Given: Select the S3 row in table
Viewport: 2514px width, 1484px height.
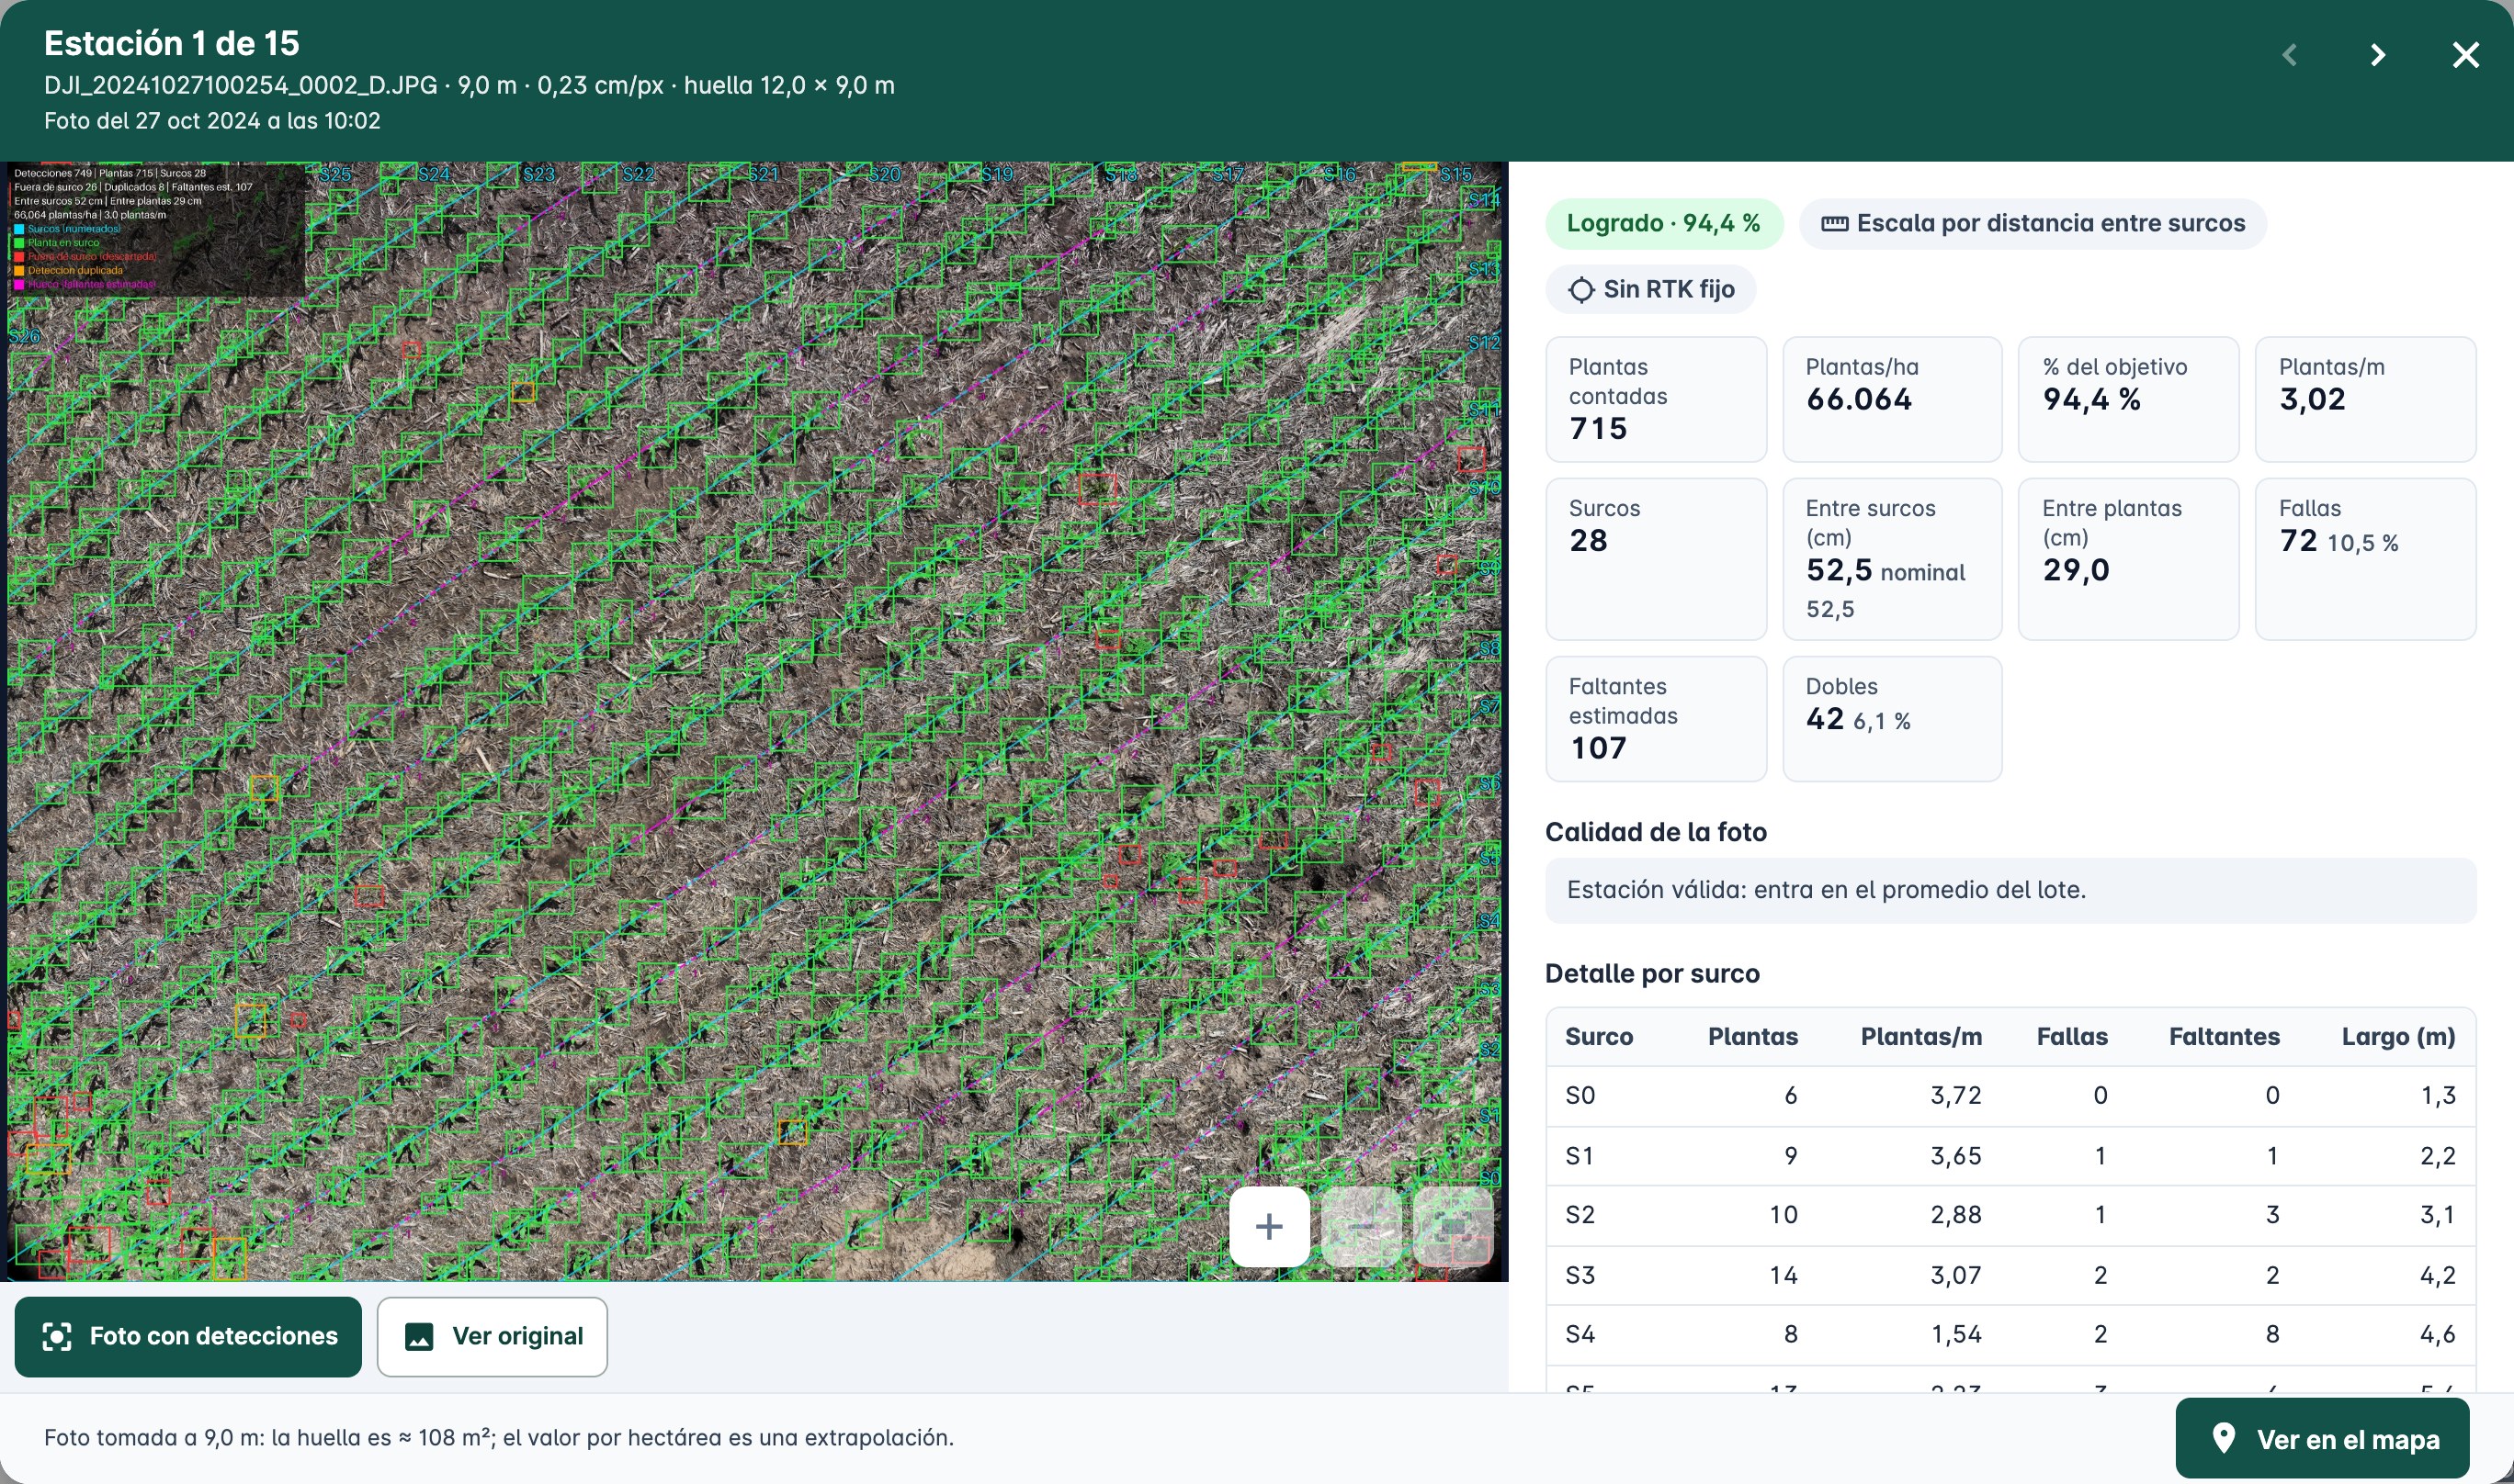Looking at the screenshot, I should (2010, 1275).
